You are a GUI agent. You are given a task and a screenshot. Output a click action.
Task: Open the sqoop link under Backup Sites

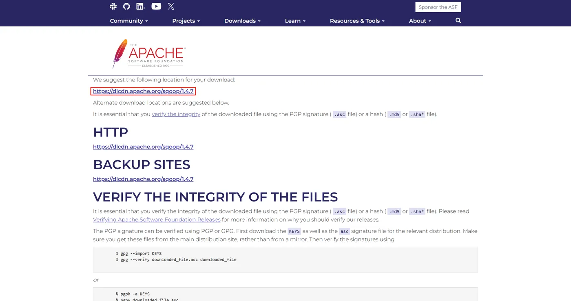[x=143, y=179]
